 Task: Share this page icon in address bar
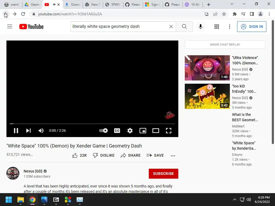(215, 14)
